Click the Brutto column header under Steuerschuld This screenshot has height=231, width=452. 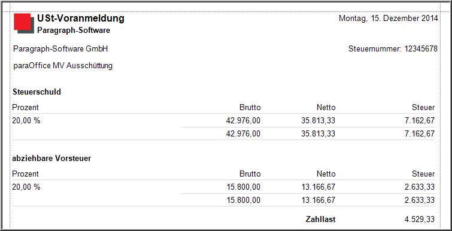[250, 108]
